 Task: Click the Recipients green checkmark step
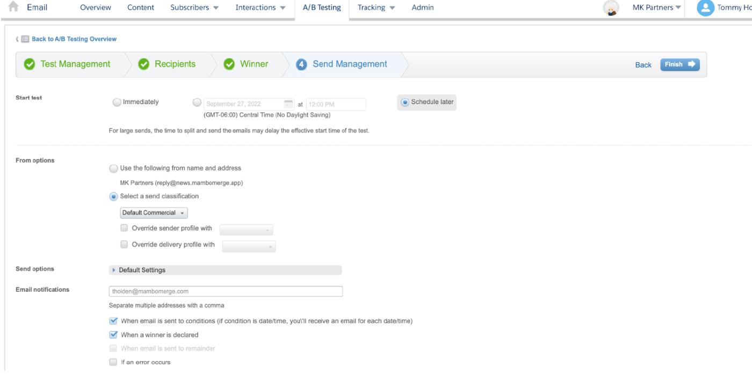tap(143, 64)
